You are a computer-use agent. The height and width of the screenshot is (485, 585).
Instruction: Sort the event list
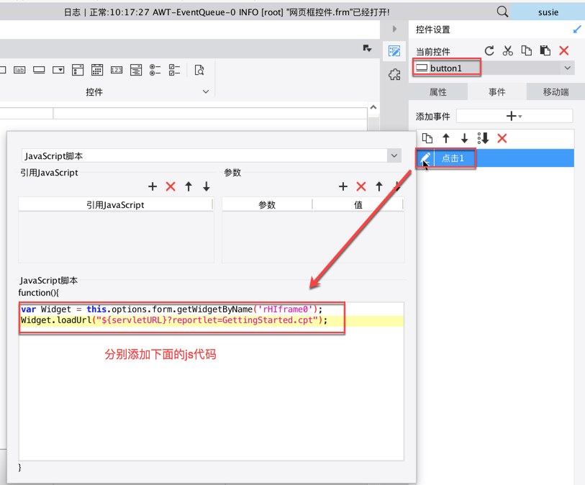[x=483, y=138]
